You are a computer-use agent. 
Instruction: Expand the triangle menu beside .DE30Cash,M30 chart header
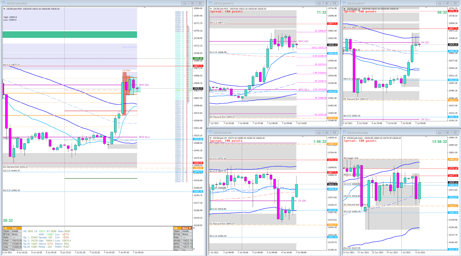tap(4, 9)
